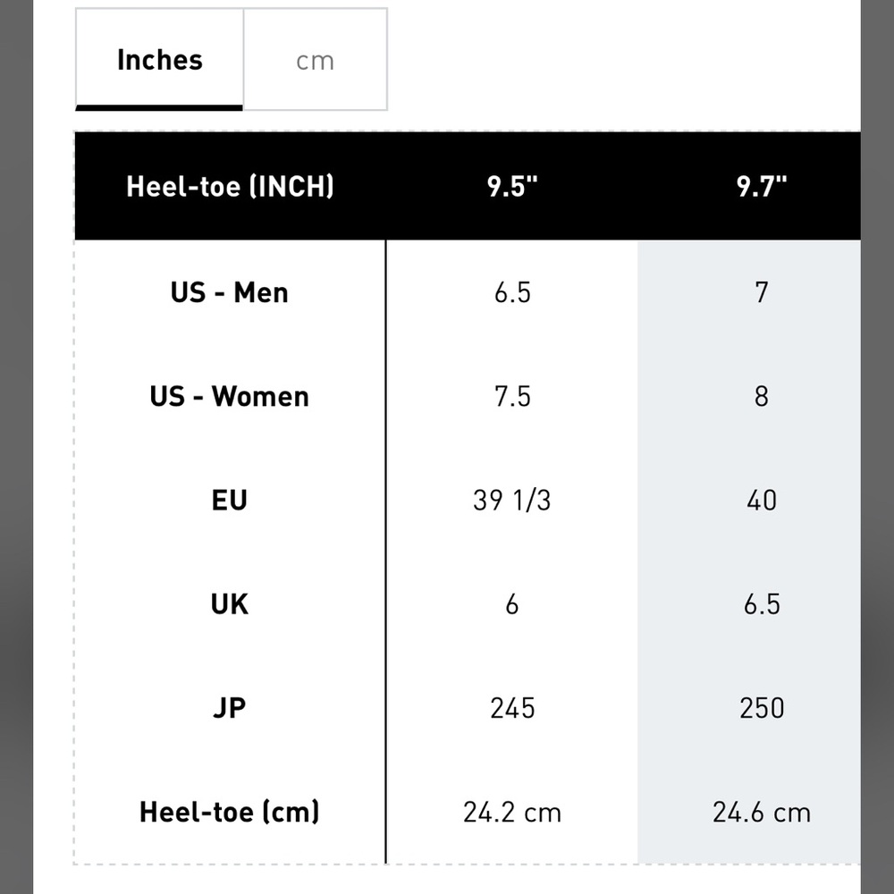Select the Heel-toe (INCH) header cell

click(230, 186)
